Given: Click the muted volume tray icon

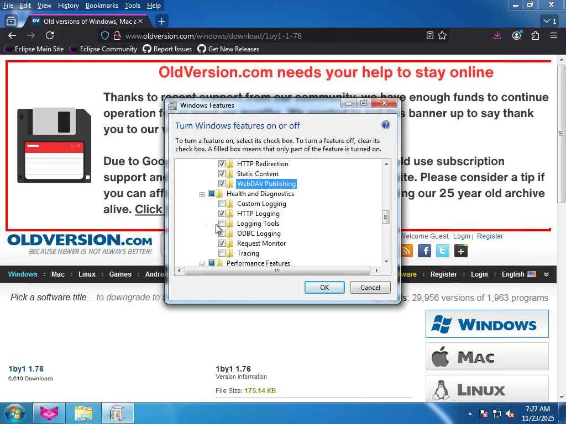Looking at the screenshot, I should 510,414.
